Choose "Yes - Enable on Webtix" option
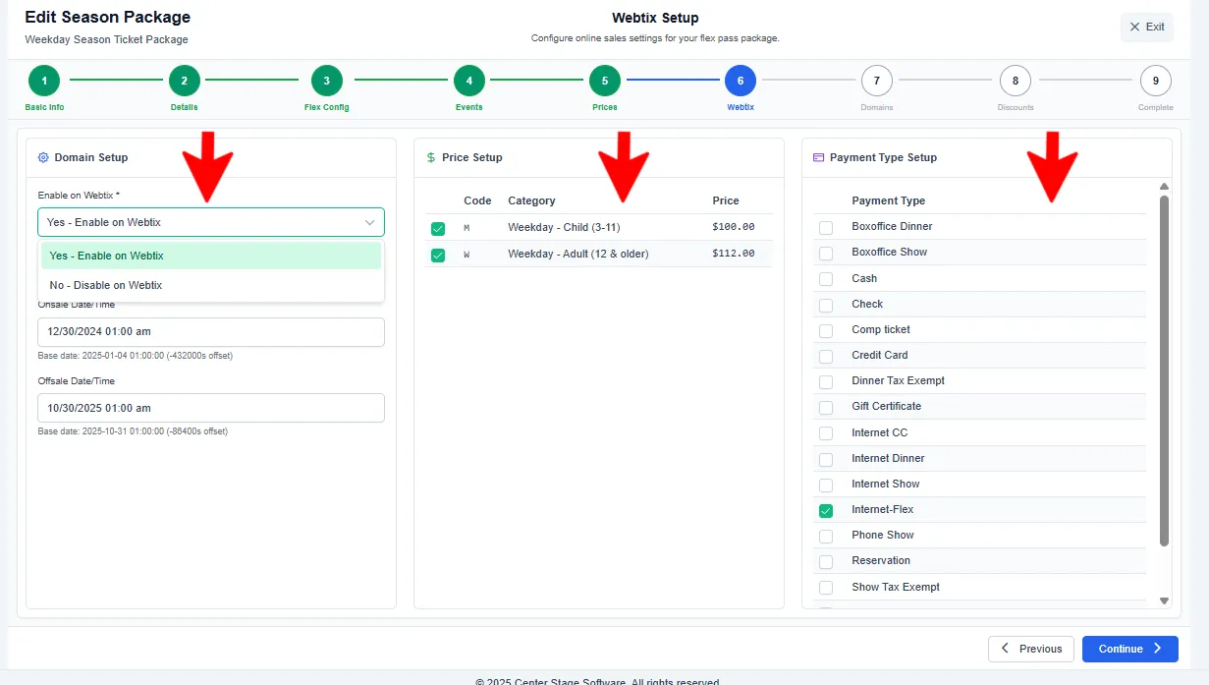Viewport: 1209px width, 685px height. [211, 256]
